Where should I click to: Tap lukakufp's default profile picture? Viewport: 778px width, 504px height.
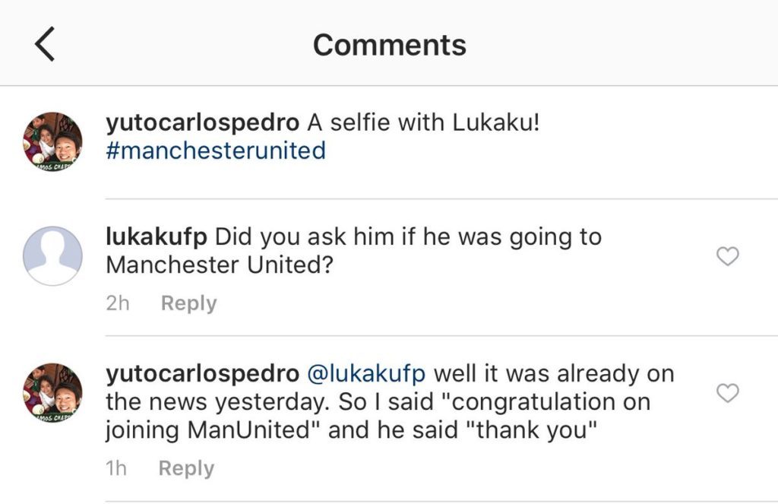tap(52, 255)
